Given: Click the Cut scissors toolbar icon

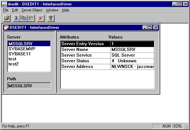Looking at the screenshot, I should (x=16, y=18).
